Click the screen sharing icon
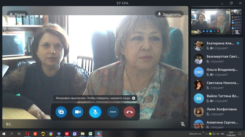Screen dimensions: 245x137 [x=61, y=112]
